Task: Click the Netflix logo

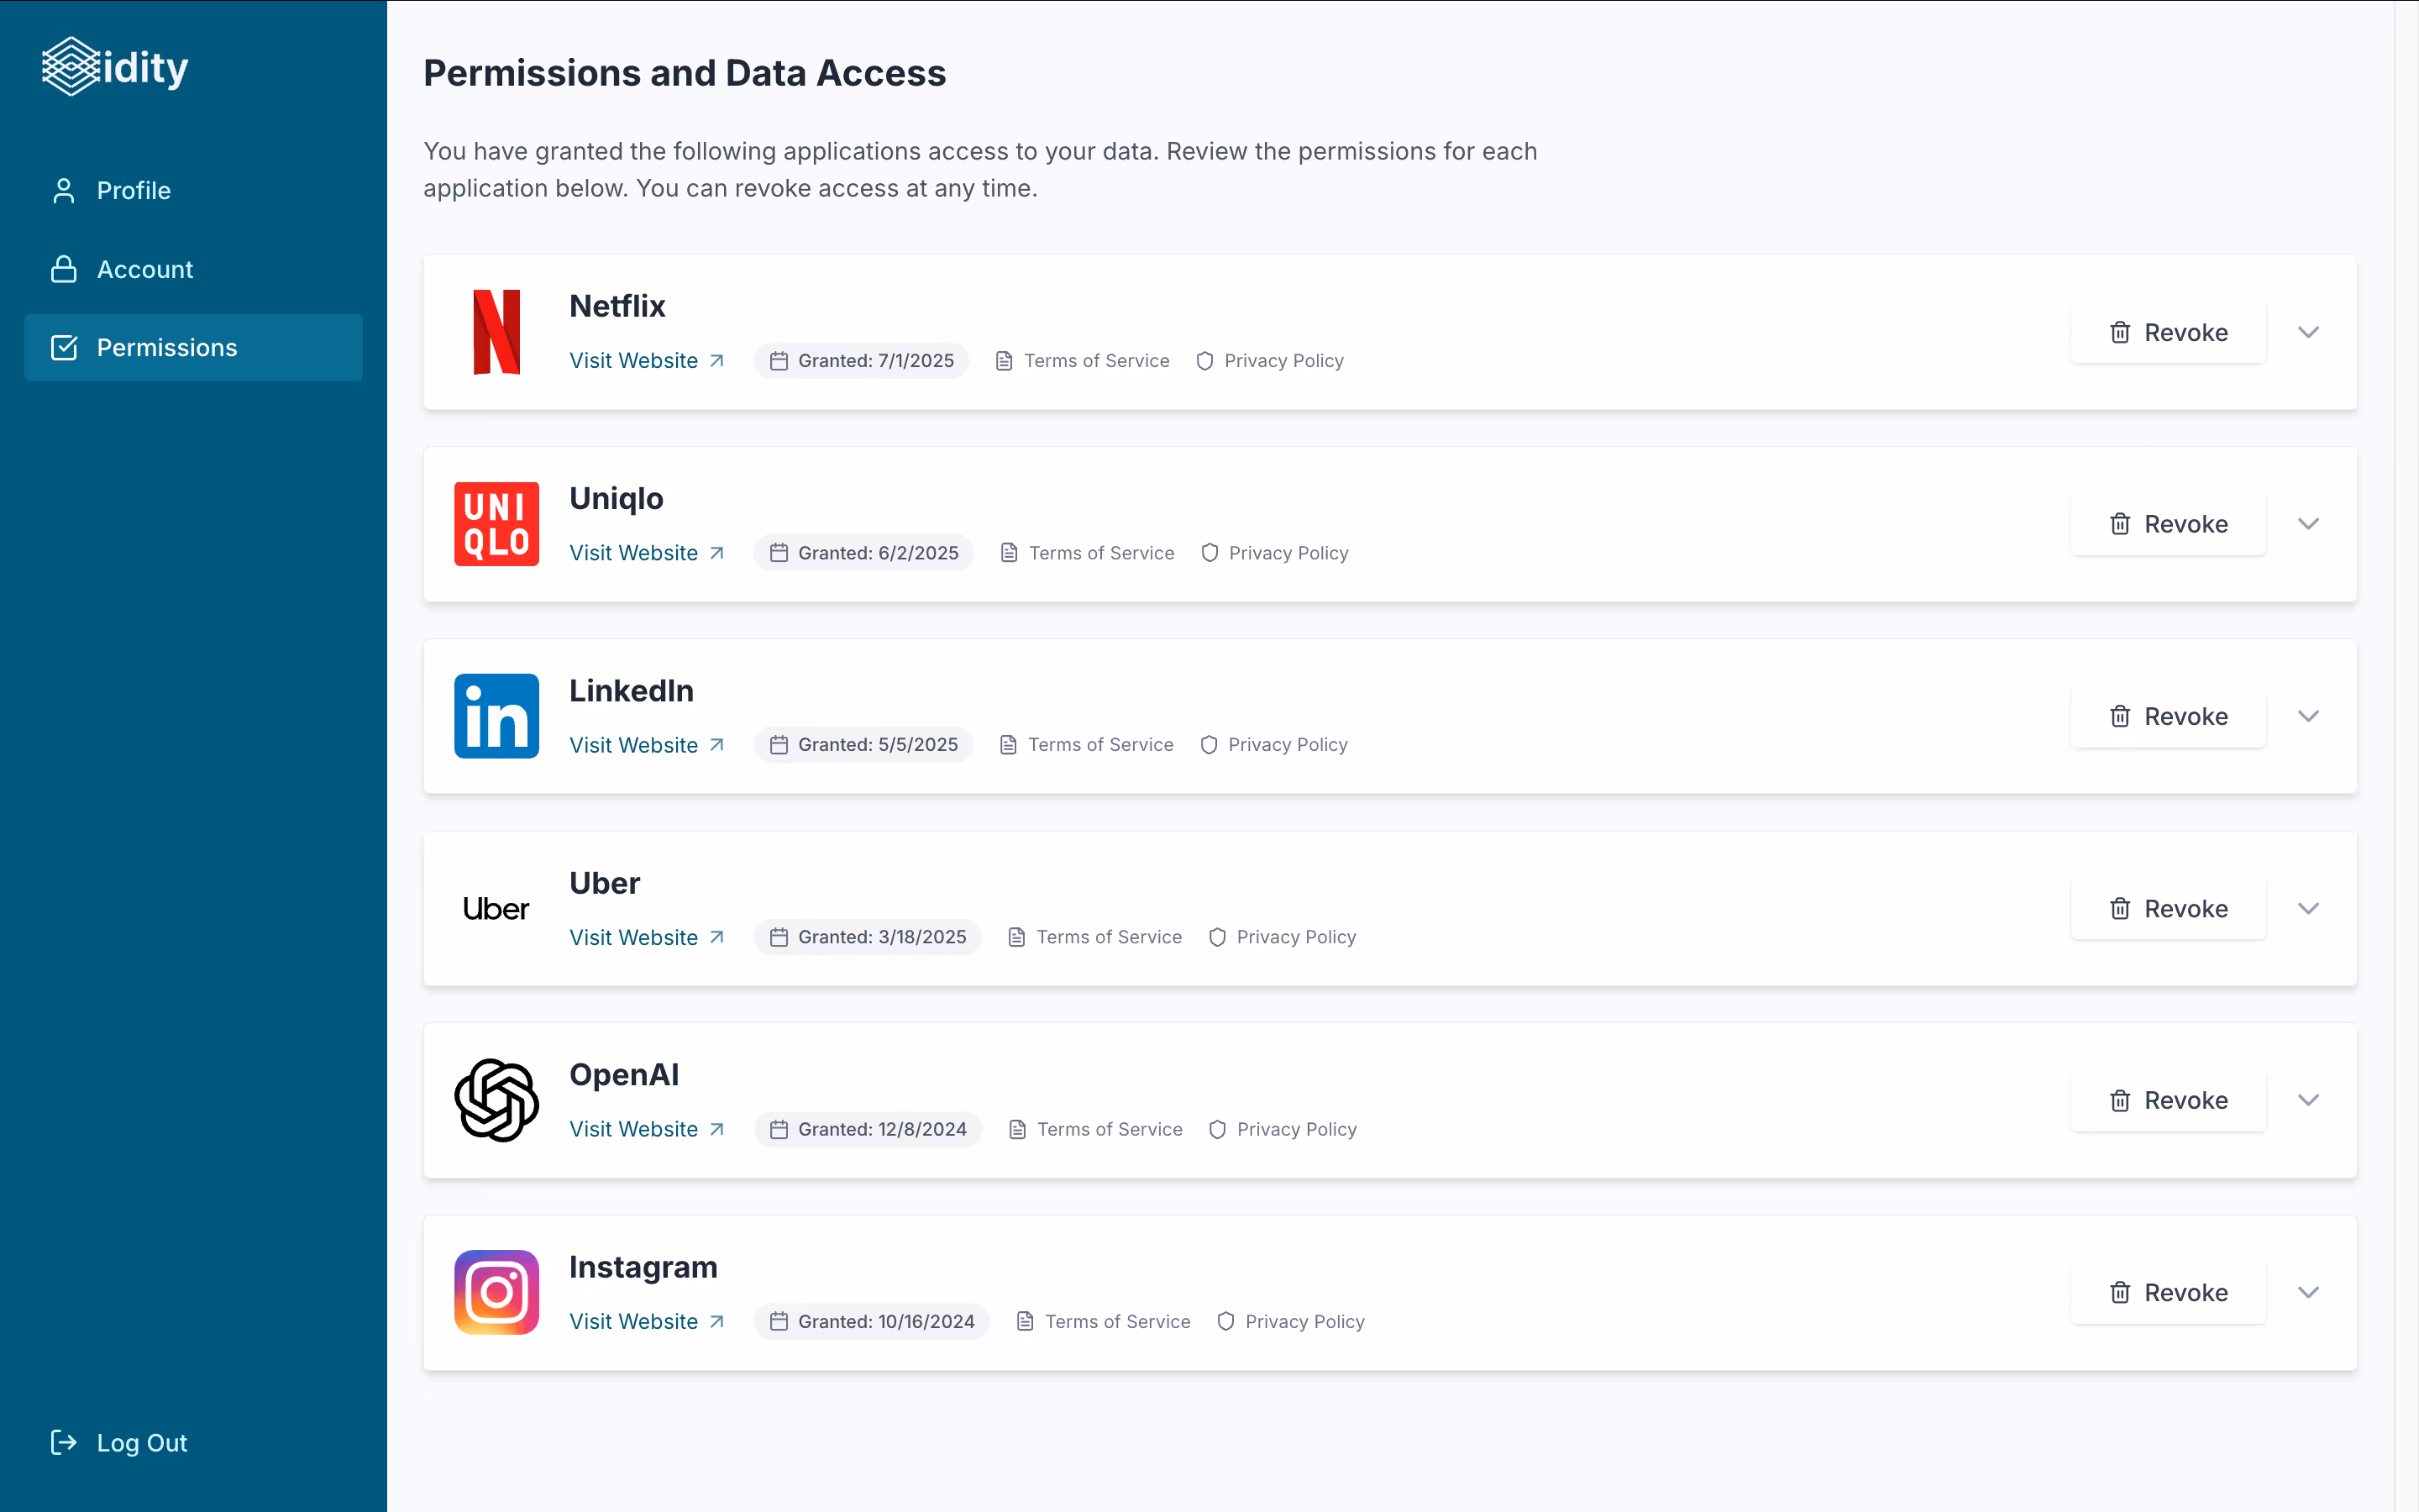Action: (496, 332)
